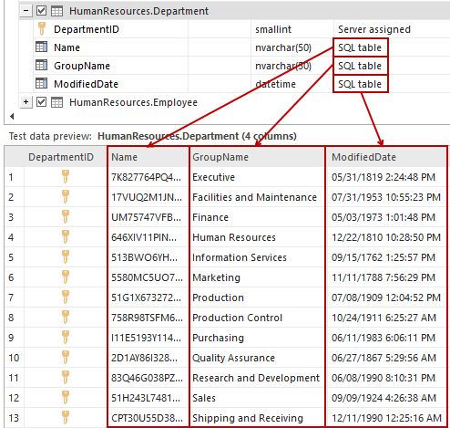Select the Shipping and Receiving cell
Viewport: 450px width, 428px height.
coord(257,418)
